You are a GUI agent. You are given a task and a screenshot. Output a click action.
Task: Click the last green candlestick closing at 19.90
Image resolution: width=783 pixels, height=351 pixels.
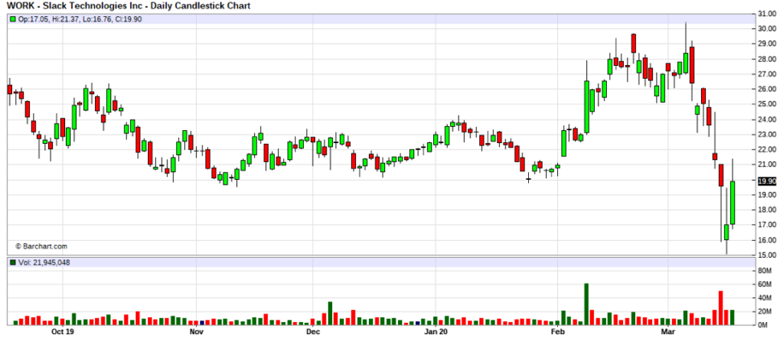(732, 203)
